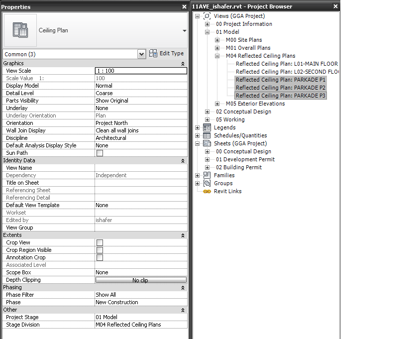The width and height of the screenshot is (418, 339).
Task: Close the Properties panel
Action: (184, 6)
